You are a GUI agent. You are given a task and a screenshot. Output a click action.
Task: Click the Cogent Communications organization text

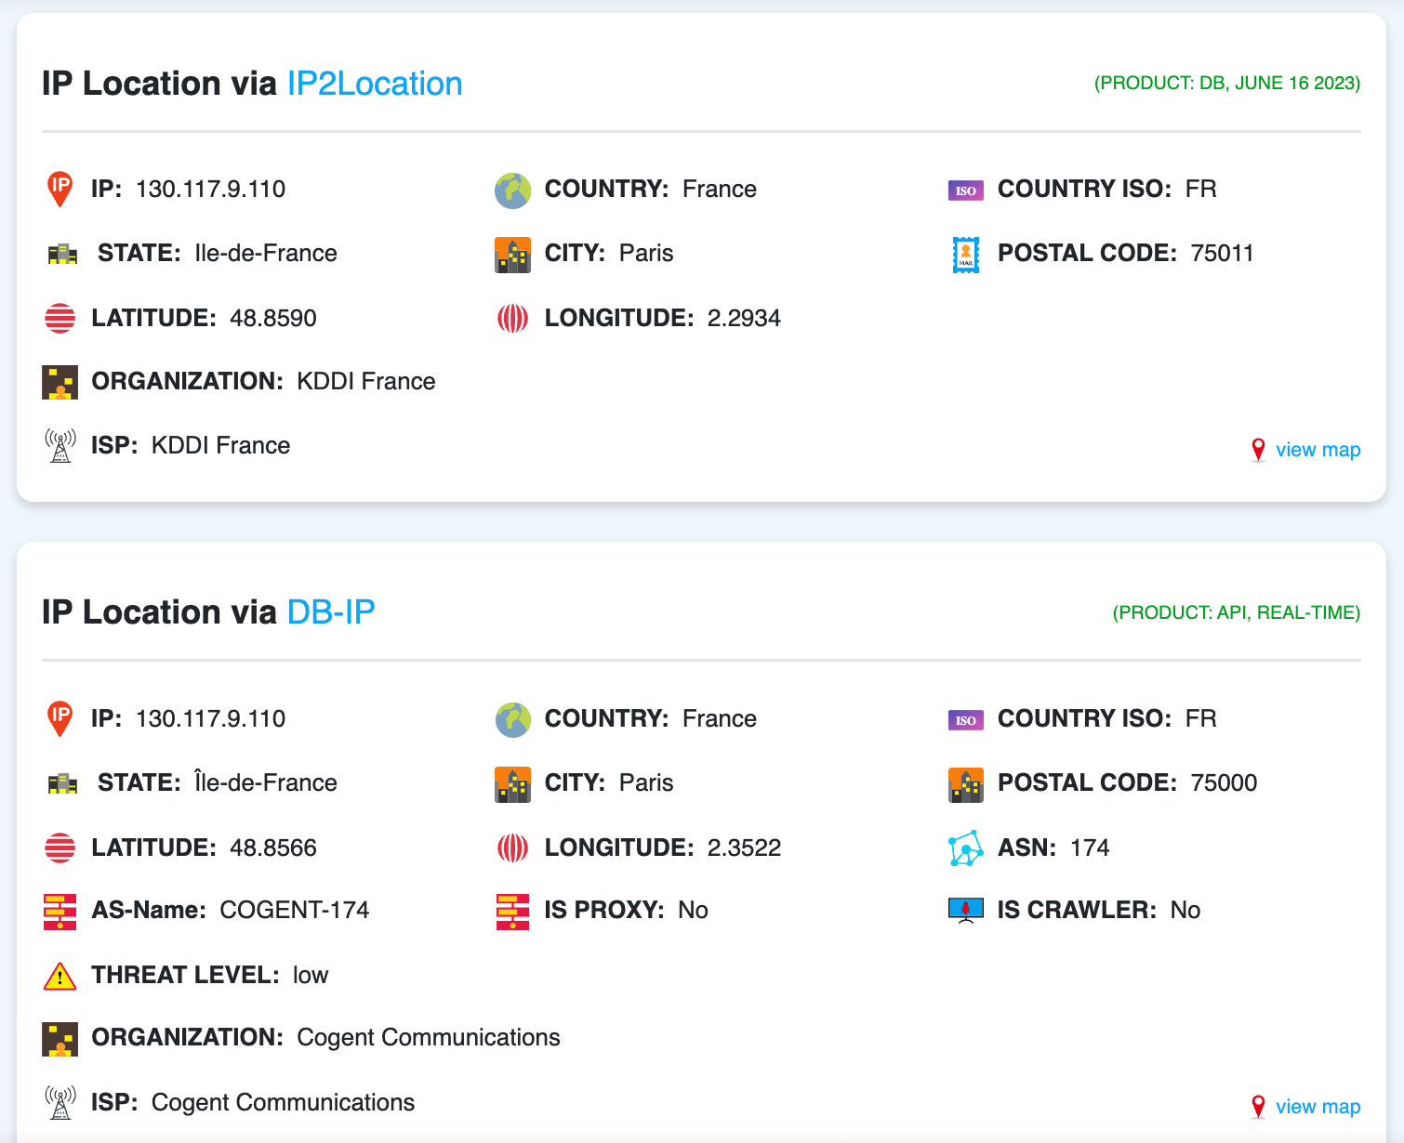(x=429, y=1038)
